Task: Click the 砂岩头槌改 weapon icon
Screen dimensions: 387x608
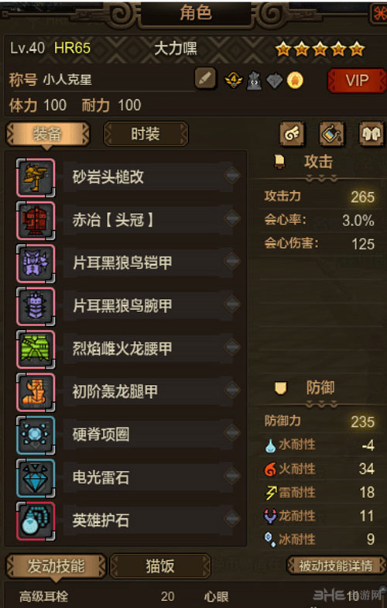Action: tap(36, 177)
